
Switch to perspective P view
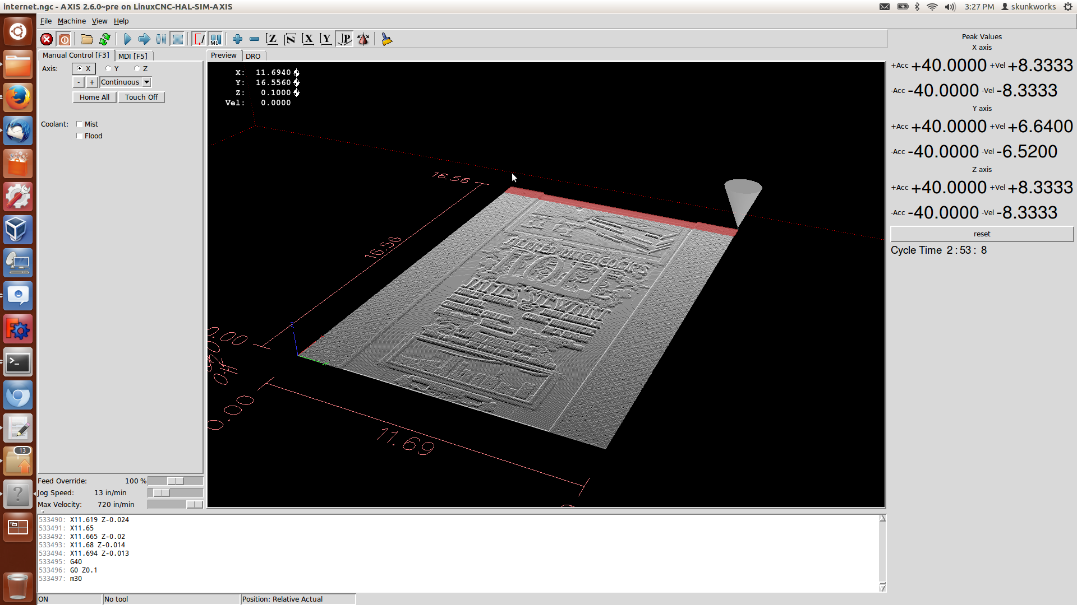tap(344, 39)
